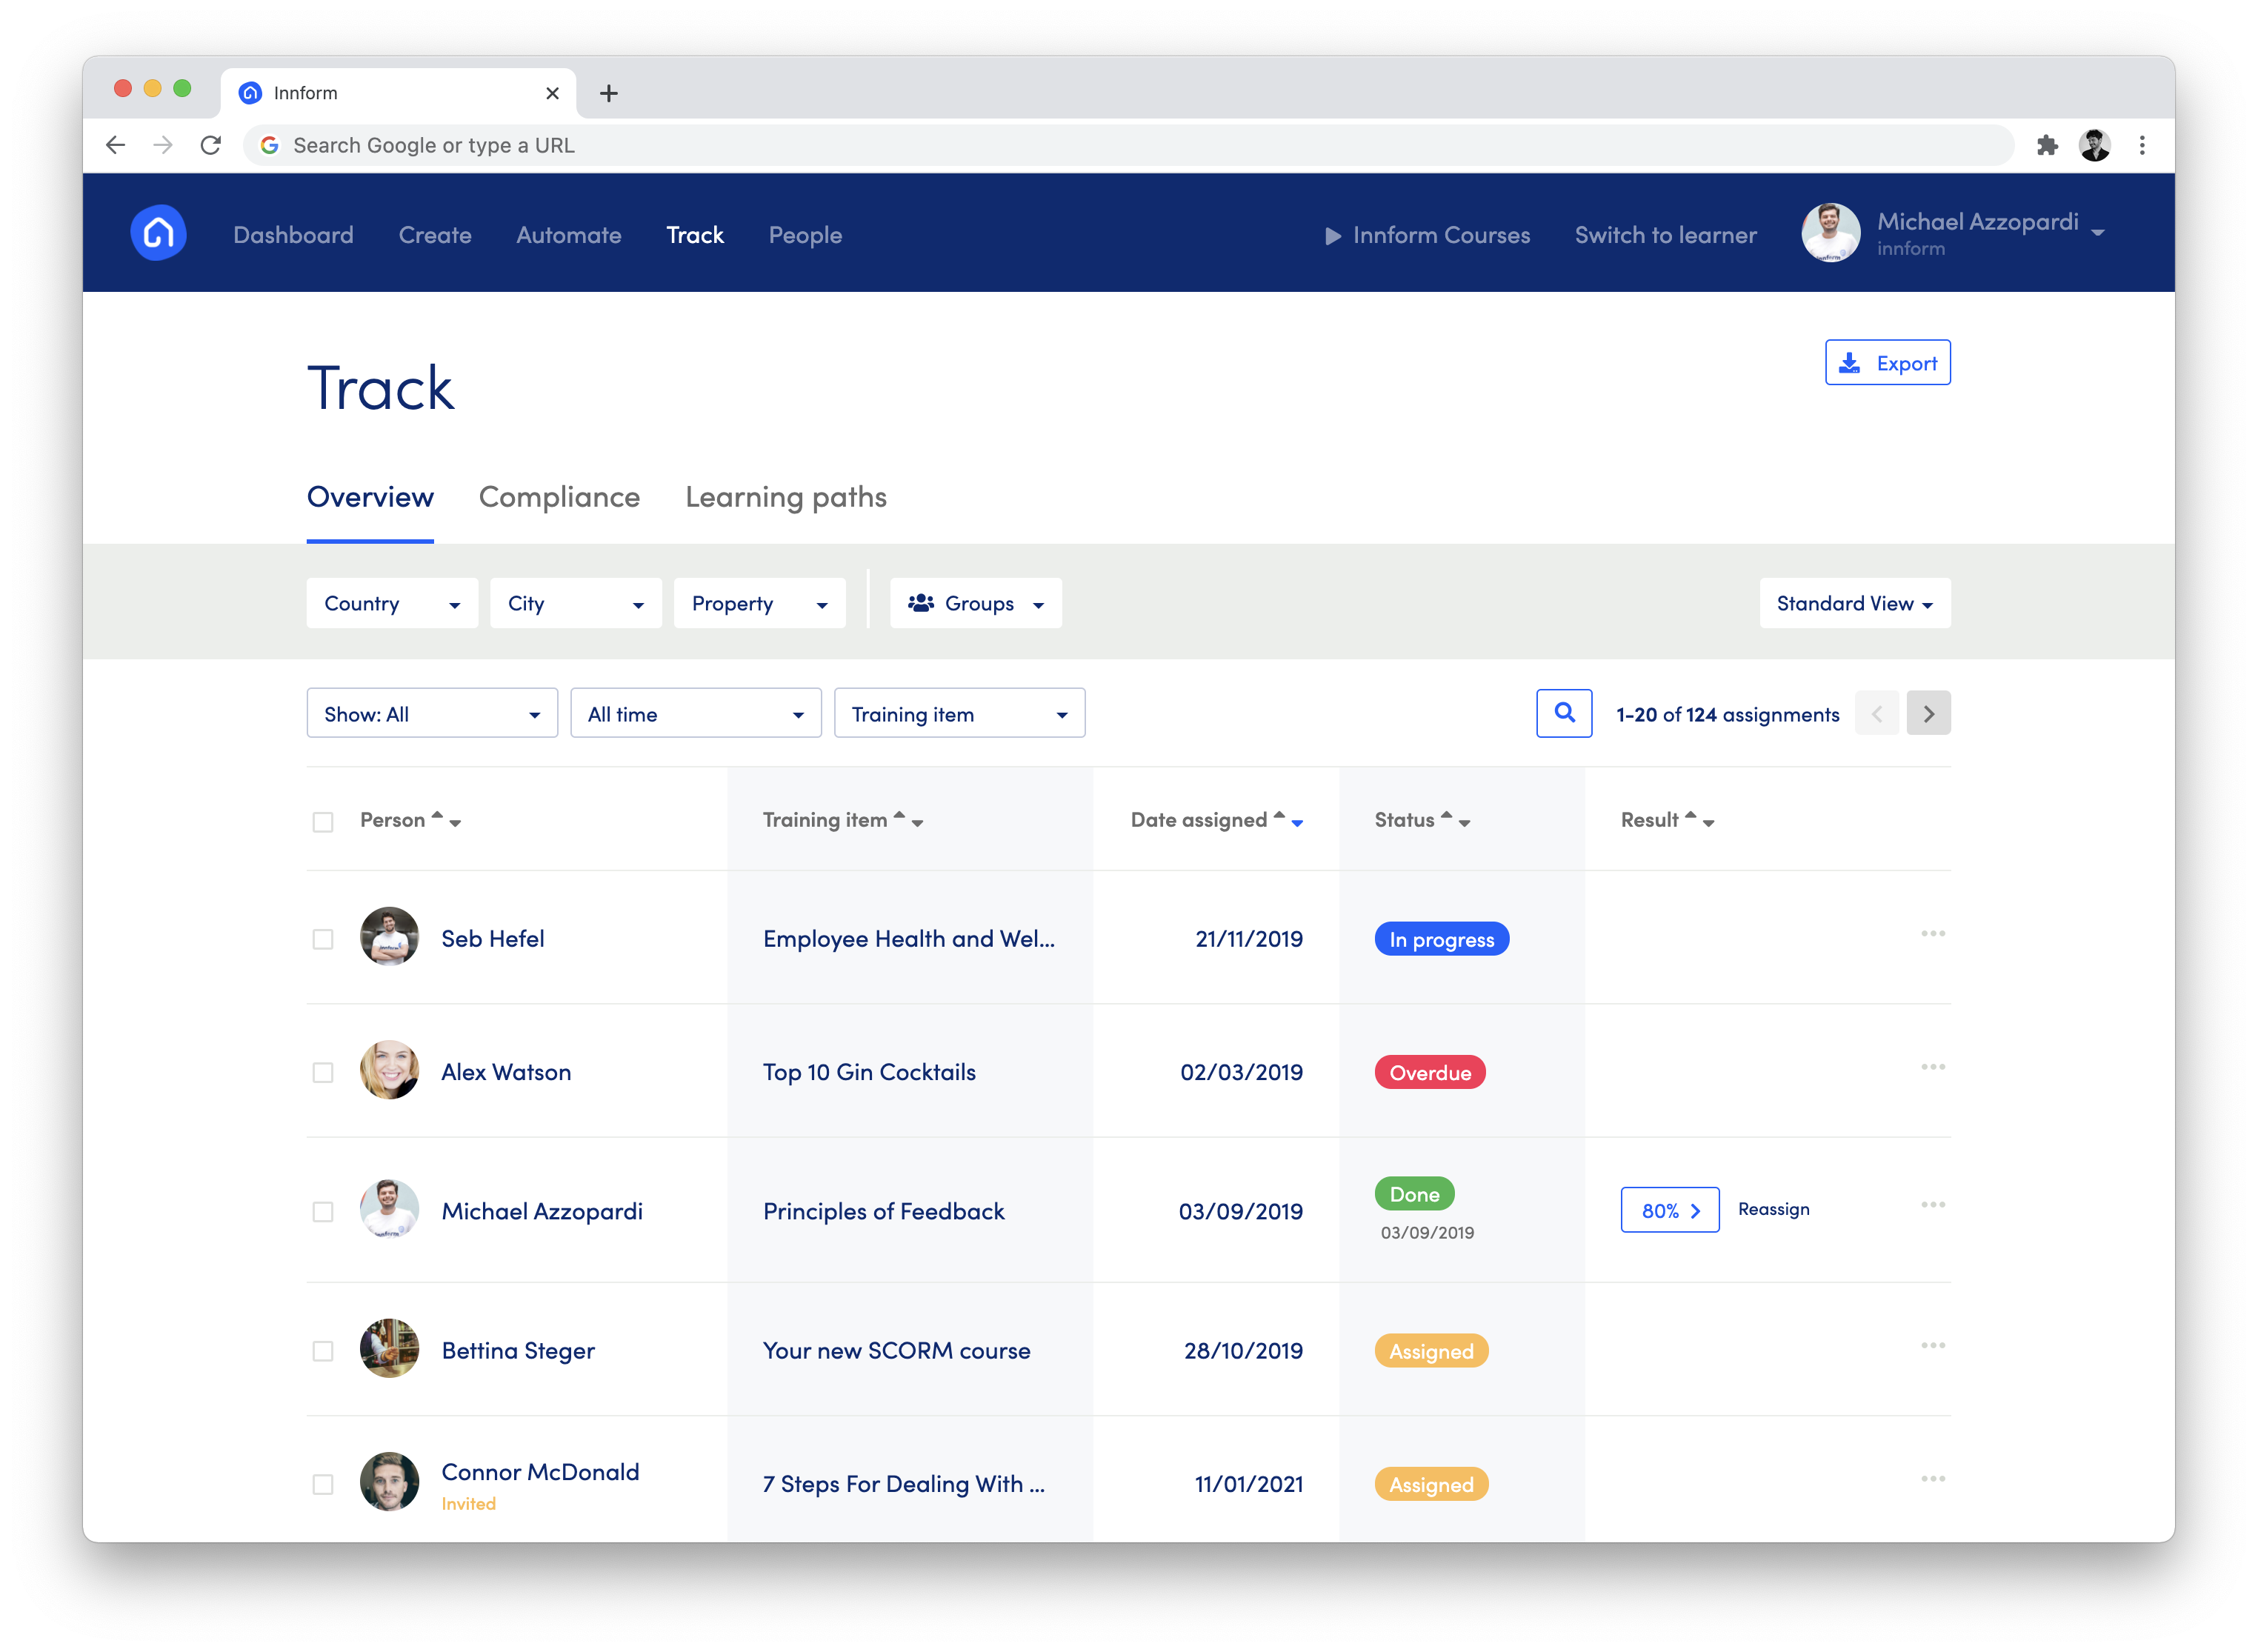Click Alex Watson's avatar thumbnail
This screenshot has height=1652, width=2258.
point(389,1070)
